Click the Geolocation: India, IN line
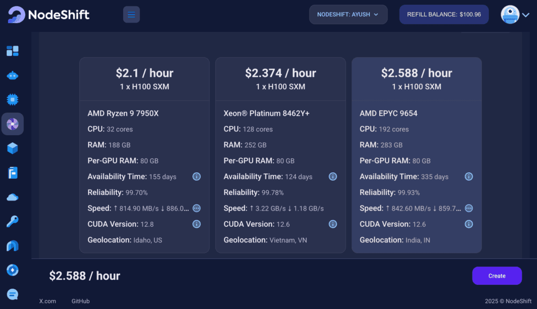 coord(395,240)
